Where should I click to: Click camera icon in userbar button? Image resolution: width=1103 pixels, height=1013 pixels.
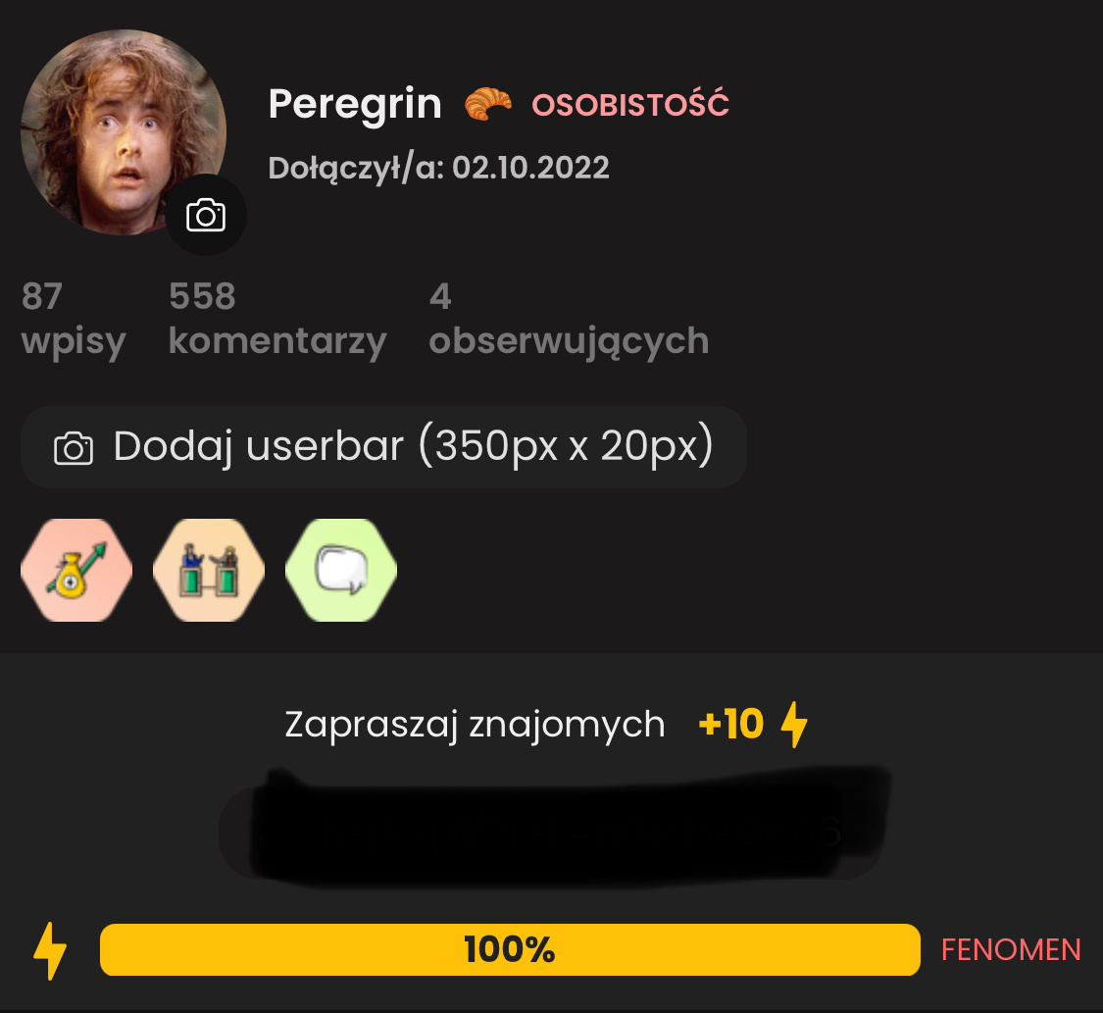pyautogui.click(x=74, y=448)
